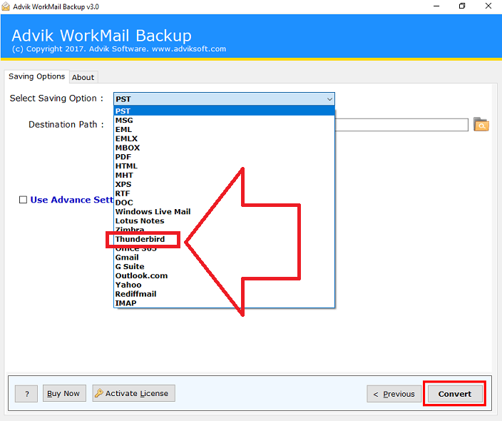Image resolution: width=502 pixels, height=421 pixels.
Task: Go back with the Previous button
Action: click(394, 394)
